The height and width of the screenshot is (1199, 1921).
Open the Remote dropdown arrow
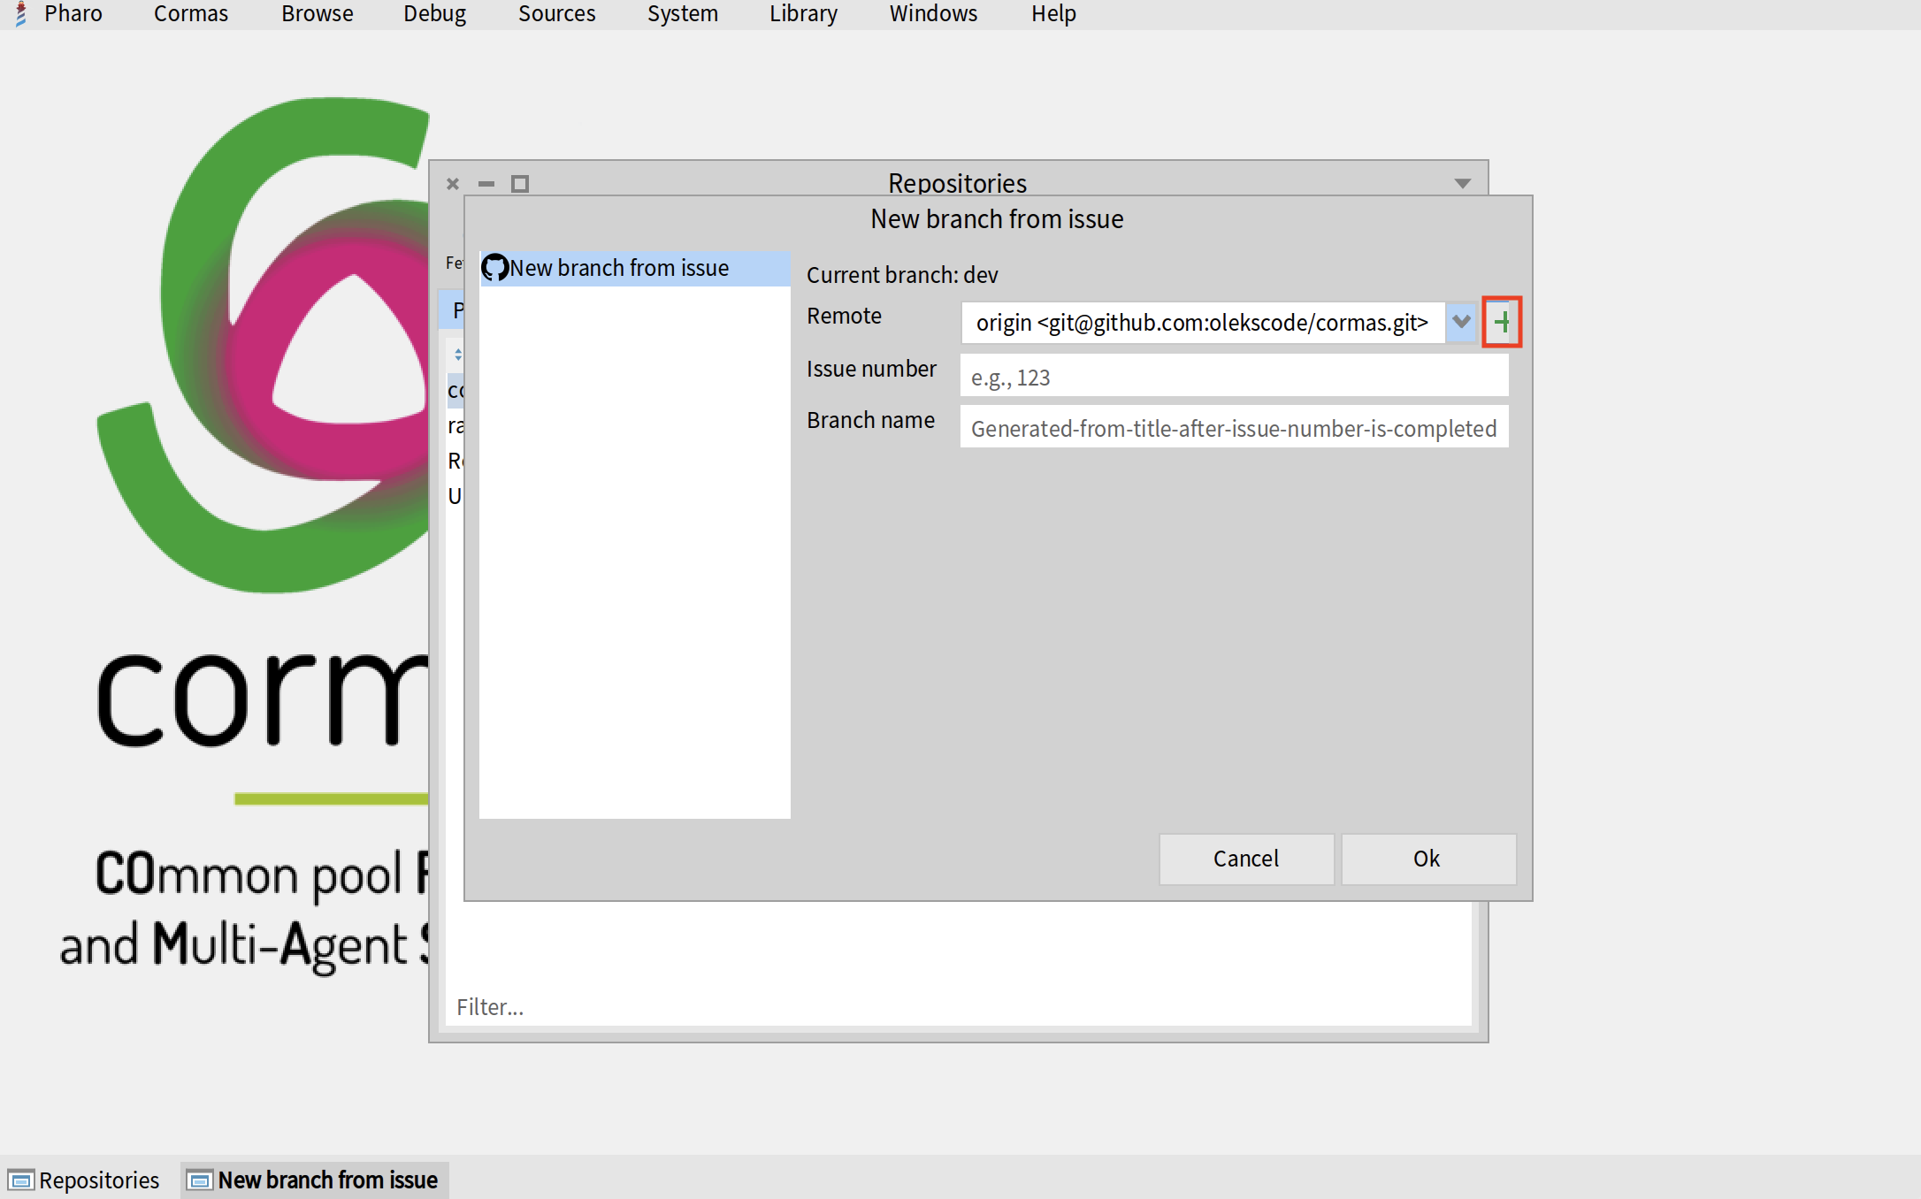click(x=1461, y=322)
